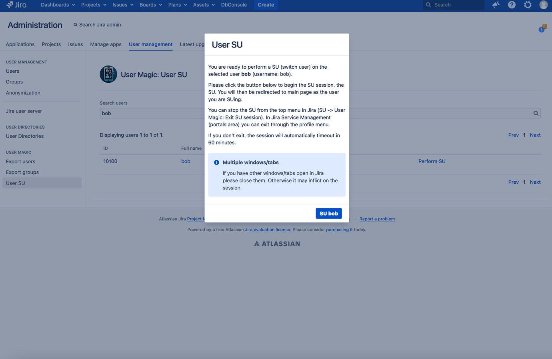Open Jira user server settings
The width and height of the screenshot is (552, 359).
24,111
